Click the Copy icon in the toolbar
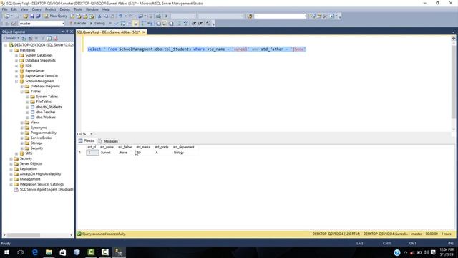Viewport: 458px width, 258px height. coord(106,16)
